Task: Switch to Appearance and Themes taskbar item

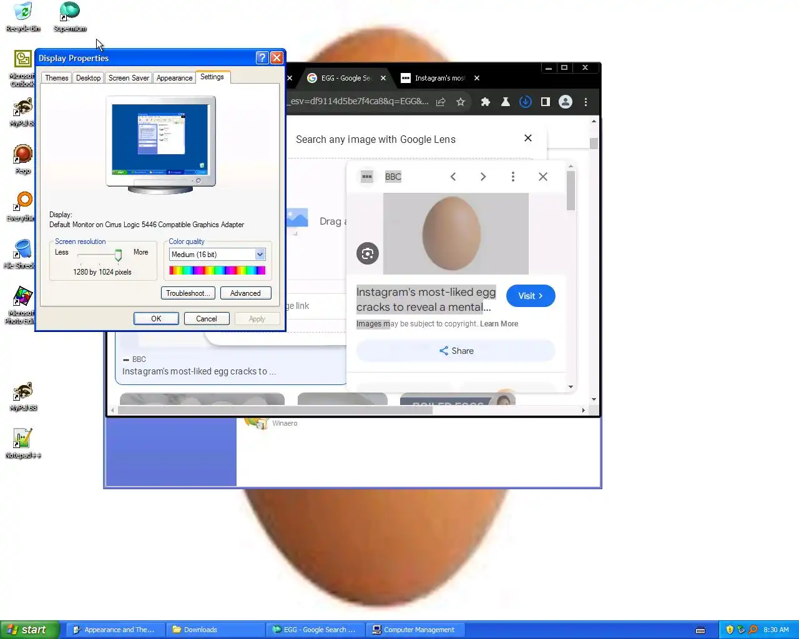Action: 115,630
